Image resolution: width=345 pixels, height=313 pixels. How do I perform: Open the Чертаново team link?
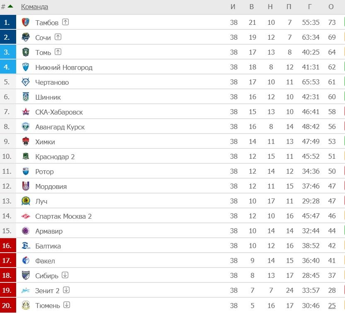(52, 82)
